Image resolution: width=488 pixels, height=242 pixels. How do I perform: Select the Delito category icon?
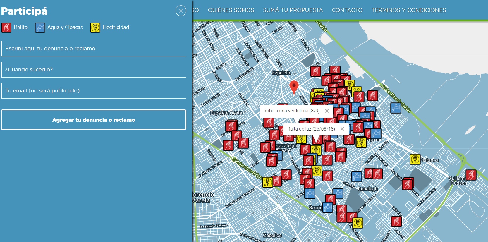click(x=6, y=28)
